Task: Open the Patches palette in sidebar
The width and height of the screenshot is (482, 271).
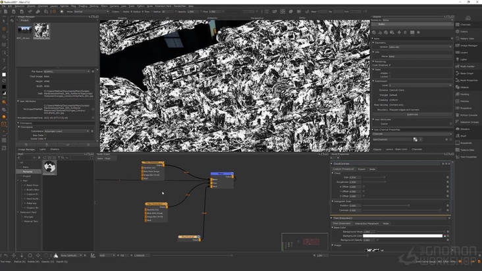Action: [464, 101]
